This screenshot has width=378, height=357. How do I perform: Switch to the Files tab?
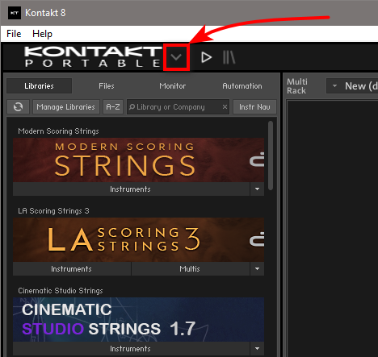(x=107, y=86)
